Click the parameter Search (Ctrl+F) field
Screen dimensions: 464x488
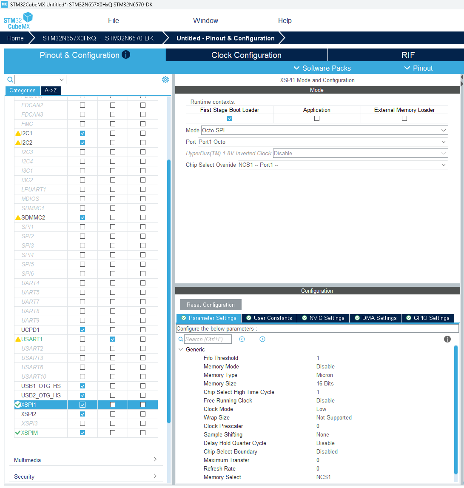click(208, 339)
